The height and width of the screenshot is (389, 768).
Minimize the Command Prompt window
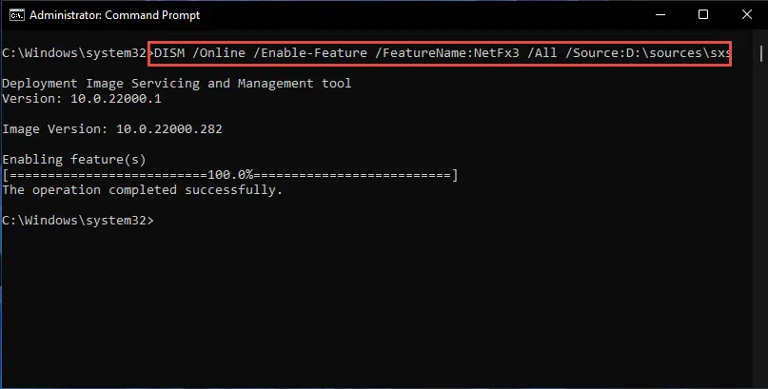tap(660, 14)
